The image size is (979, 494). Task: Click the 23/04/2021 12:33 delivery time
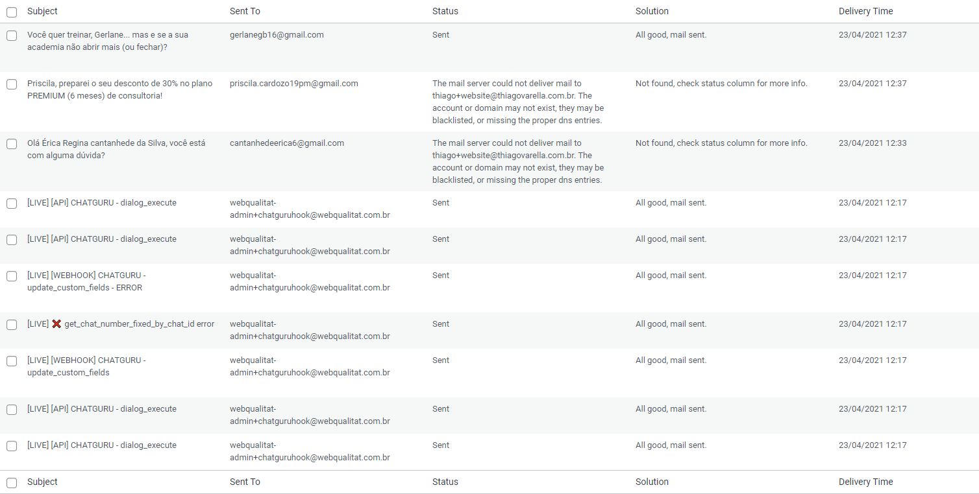(872, 143)
